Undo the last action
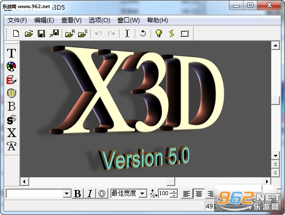This screenshot has height=215, width=285. click(x=99, y=33)
